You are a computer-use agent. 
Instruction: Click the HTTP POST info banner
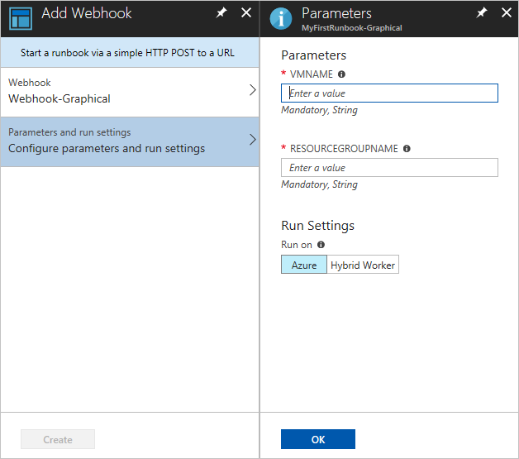pos(129,52)
